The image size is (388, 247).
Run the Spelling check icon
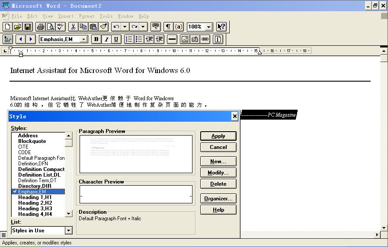click(x=60, y=27)
